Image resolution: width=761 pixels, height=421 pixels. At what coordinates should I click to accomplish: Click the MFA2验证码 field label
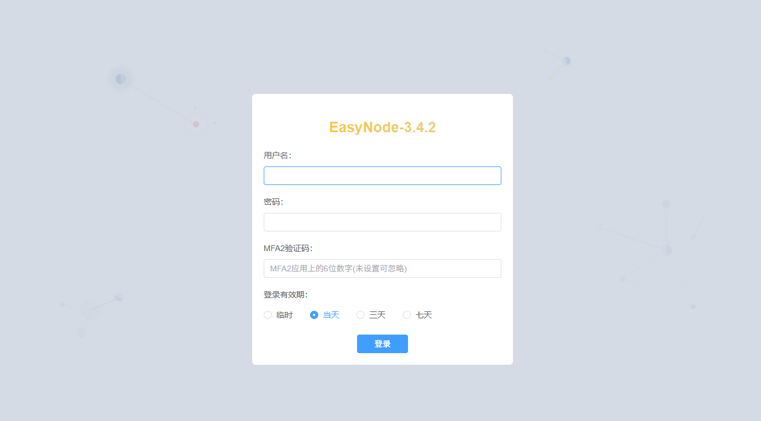click(x=289, y=248)
